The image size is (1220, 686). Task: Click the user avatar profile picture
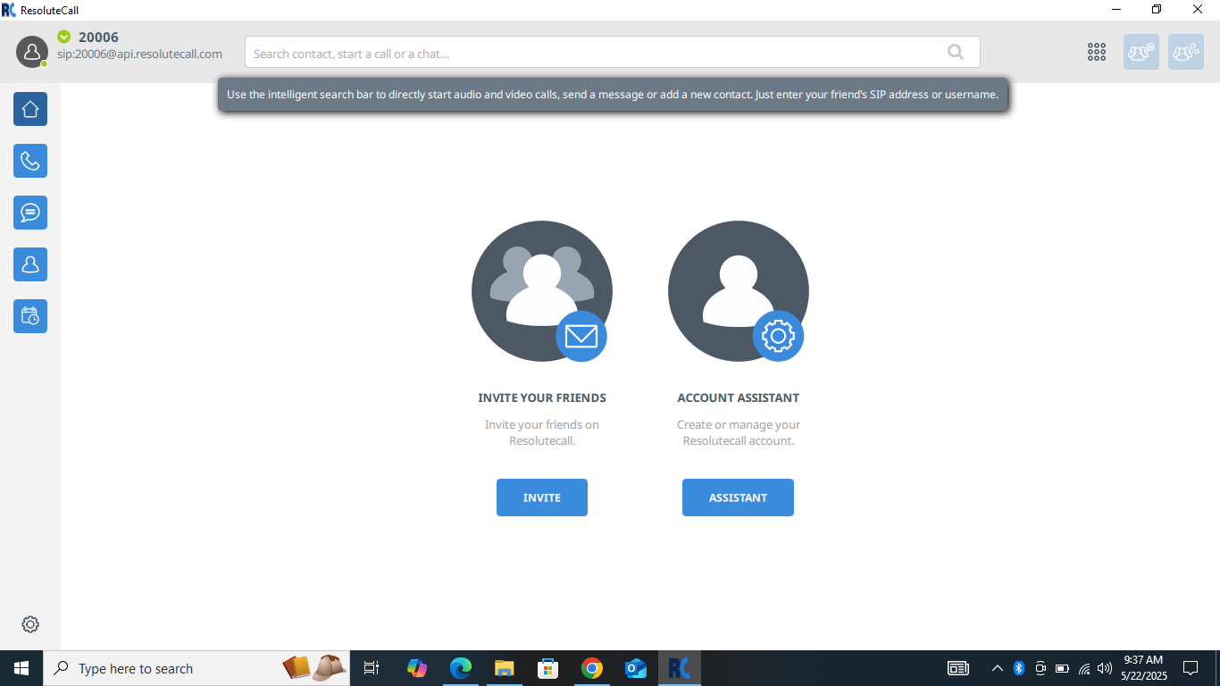coord(32,52)
